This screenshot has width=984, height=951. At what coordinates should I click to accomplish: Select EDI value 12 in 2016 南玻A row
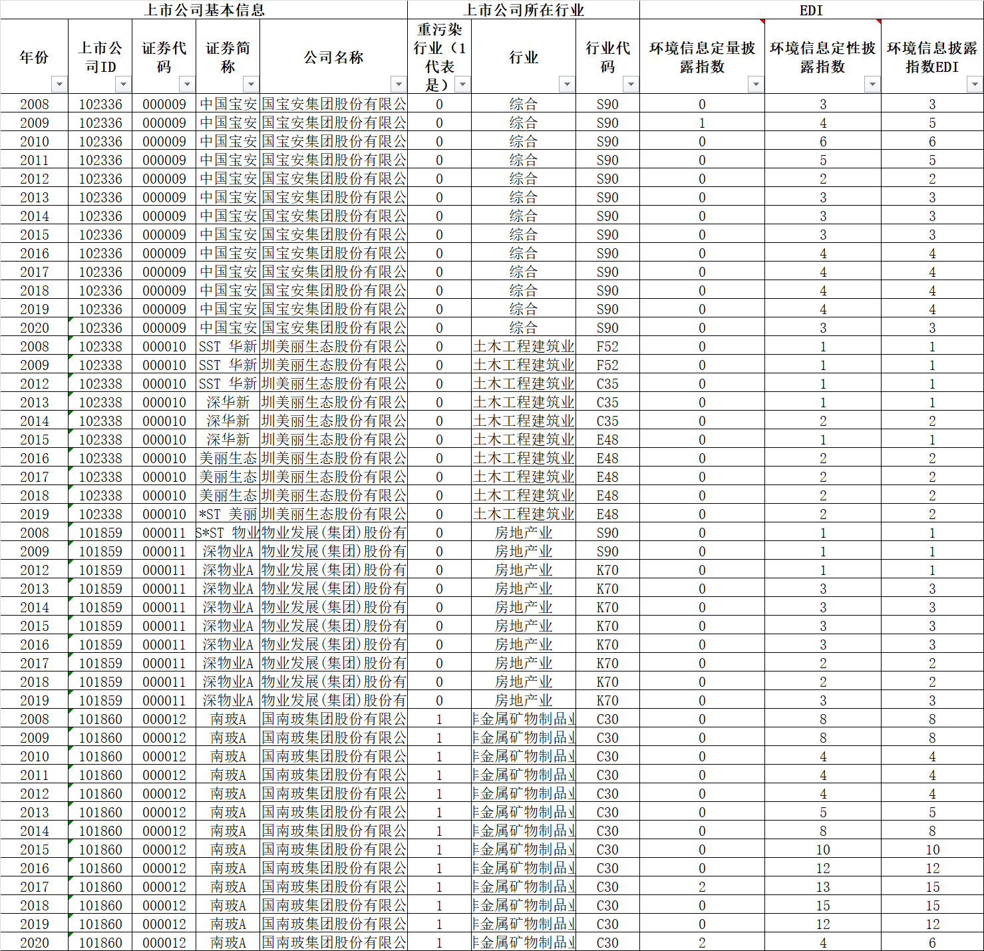(x=932, y=868)
